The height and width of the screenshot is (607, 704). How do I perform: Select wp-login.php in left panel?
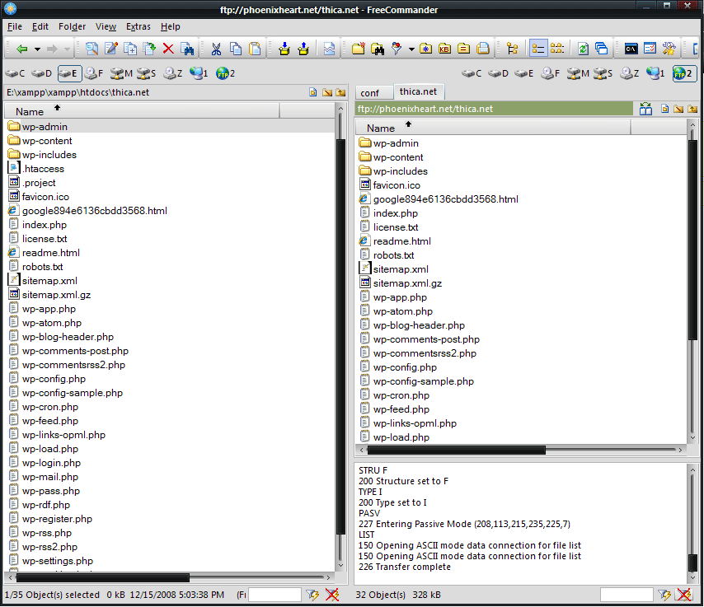tap(51, 463)
